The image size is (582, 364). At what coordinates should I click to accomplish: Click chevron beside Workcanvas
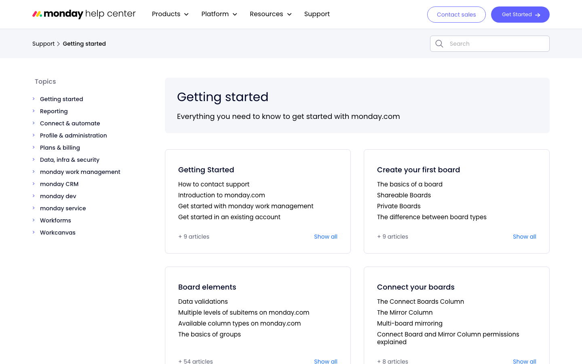[34, 232]
